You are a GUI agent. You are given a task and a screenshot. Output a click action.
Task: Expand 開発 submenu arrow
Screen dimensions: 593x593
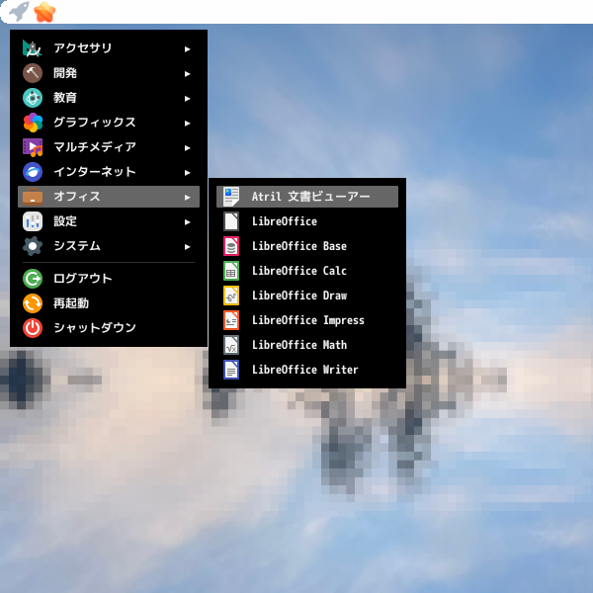(187, 74)
